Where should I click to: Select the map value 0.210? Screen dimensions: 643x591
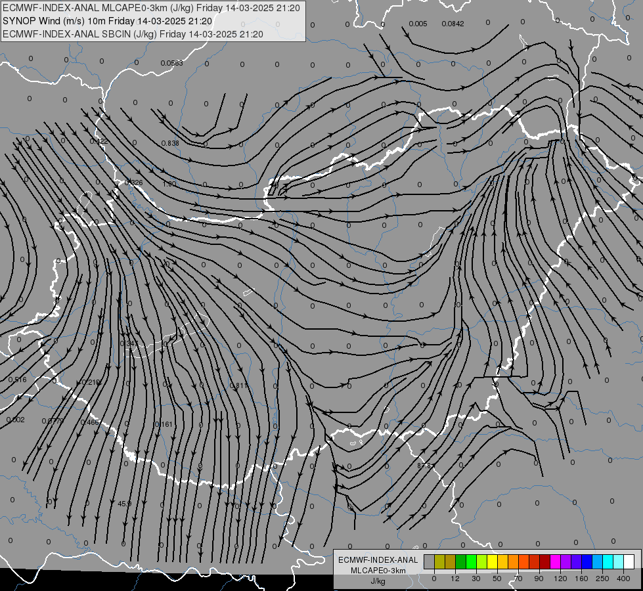[x=91, y=382]
